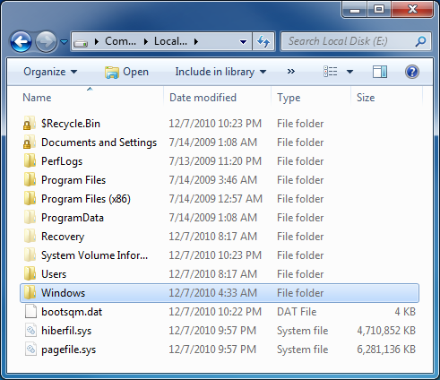This screenshot has width=440, height=380.
Task: Click the Windows folder name
Action: point(63,293)
